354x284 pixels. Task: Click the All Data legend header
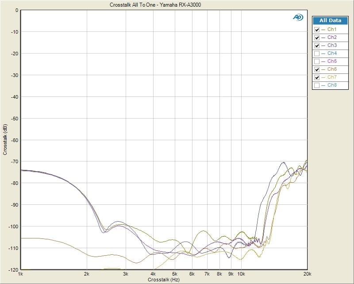coord(330,20)
